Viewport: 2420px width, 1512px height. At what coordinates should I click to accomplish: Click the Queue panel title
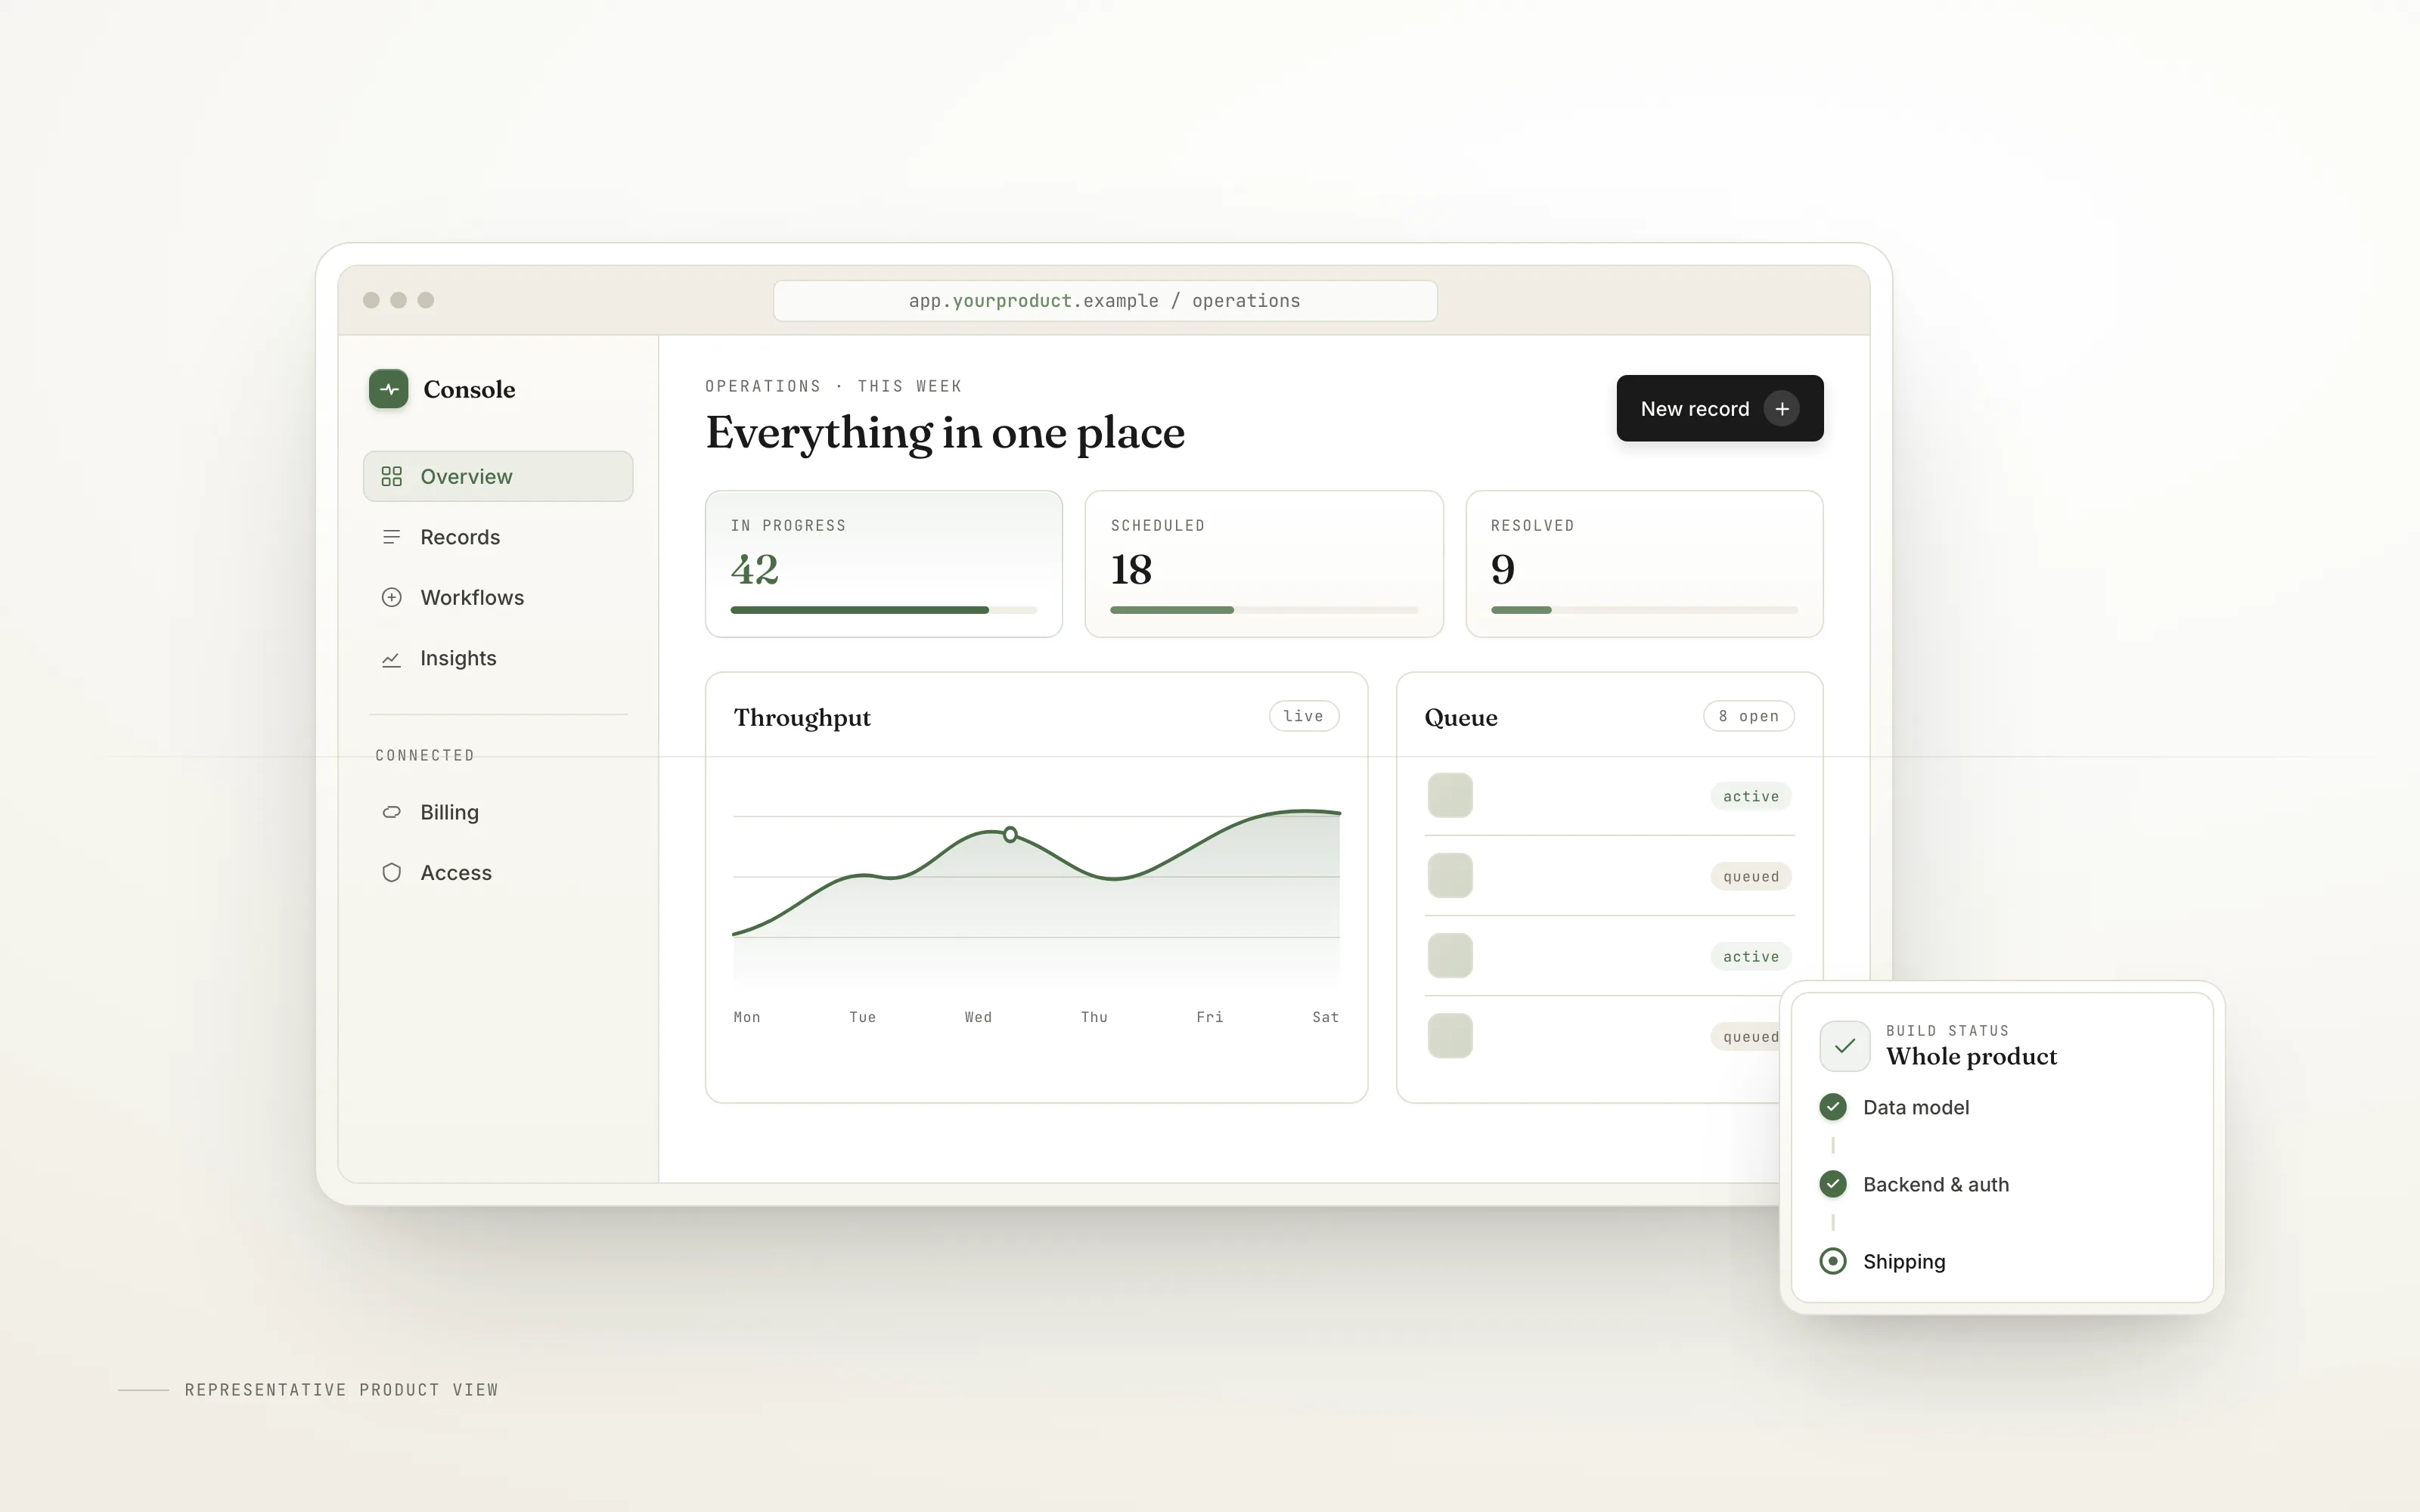point(1461,718)
